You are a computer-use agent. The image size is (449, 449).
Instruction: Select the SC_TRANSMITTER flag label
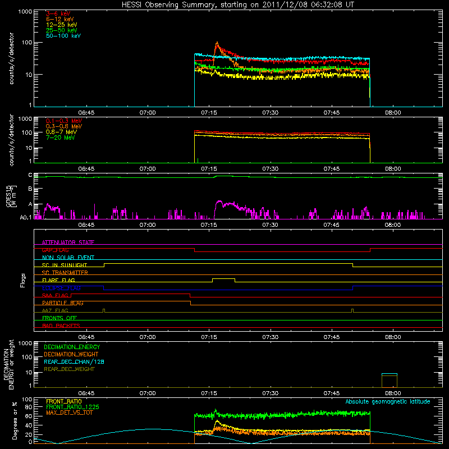click(65, 272)
